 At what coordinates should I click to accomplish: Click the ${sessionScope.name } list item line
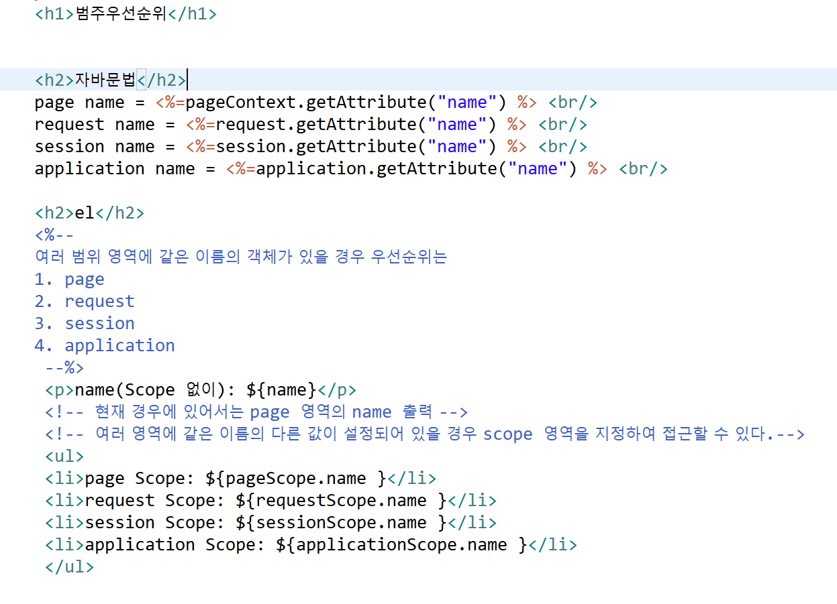coord(270,522)
